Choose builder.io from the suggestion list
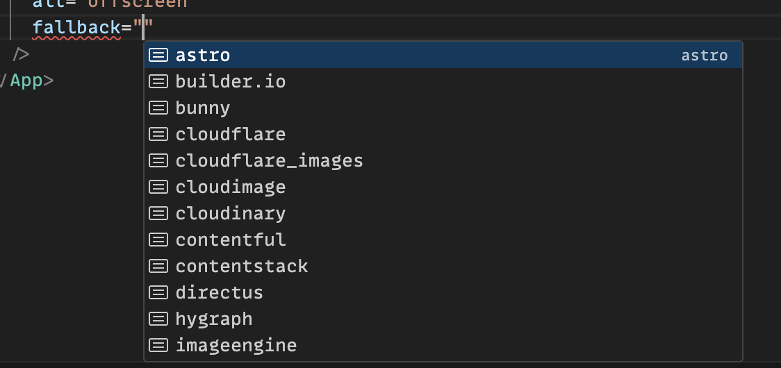This screenshot has height=368, width=781. coord(231,82)
